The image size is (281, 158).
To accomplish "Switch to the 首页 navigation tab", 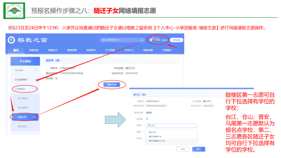I will coord(16,50).
